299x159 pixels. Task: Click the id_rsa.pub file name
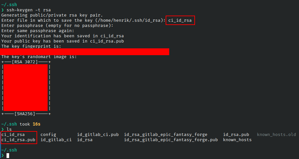pos(236,135)
